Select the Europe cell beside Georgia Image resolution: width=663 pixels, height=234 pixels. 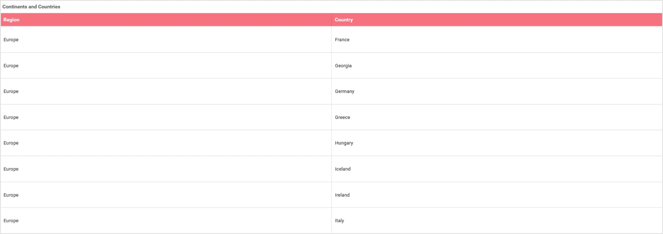click(x=11, y=66)
